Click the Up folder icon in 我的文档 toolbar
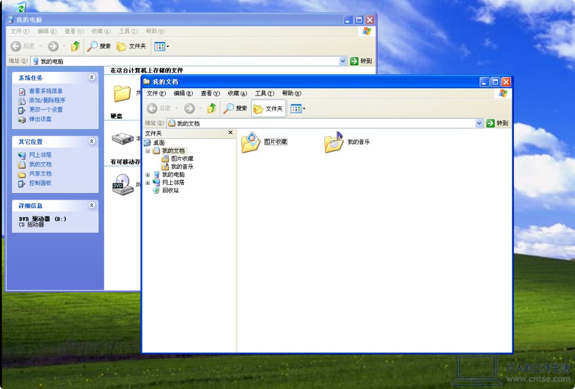Viewport: 575px width, 389px height. coord(211,108)
